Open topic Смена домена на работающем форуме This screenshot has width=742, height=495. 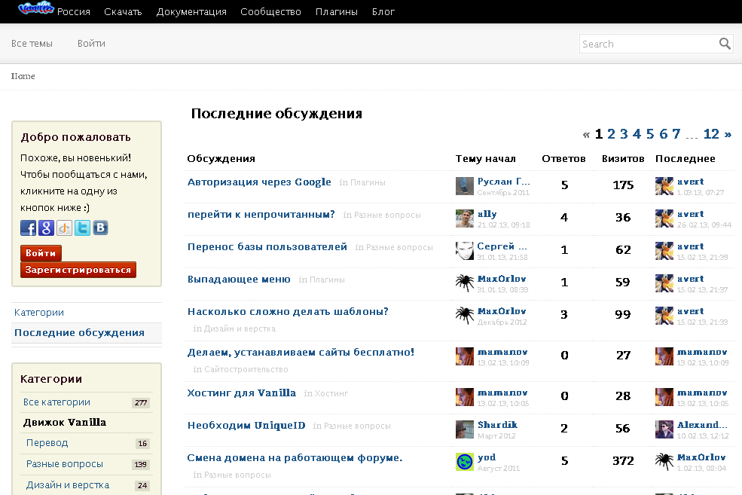tap(295, 457)
